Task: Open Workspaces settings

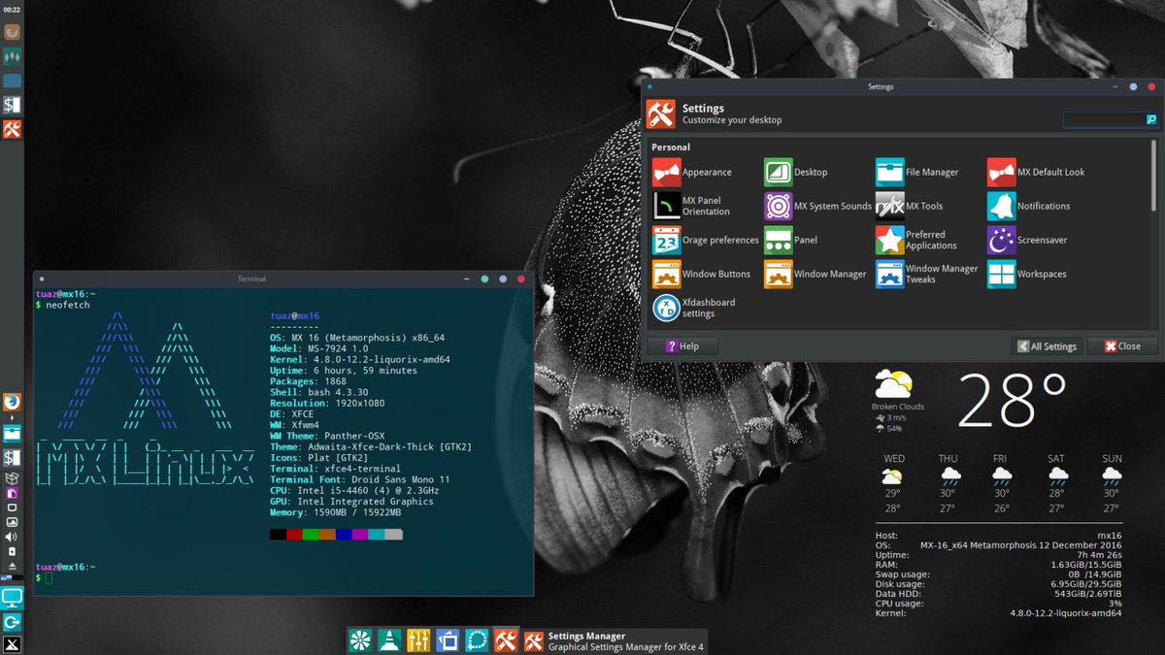Action: 1027,274
